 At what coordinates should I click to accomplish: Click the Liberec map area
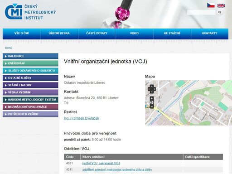[x=188, y=103]
